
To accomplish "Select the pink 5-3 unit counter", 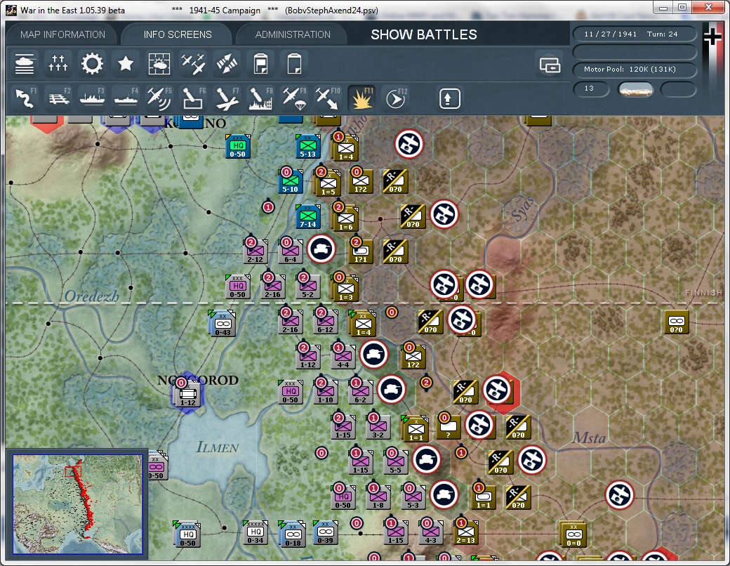I will (x=413, y=497).
